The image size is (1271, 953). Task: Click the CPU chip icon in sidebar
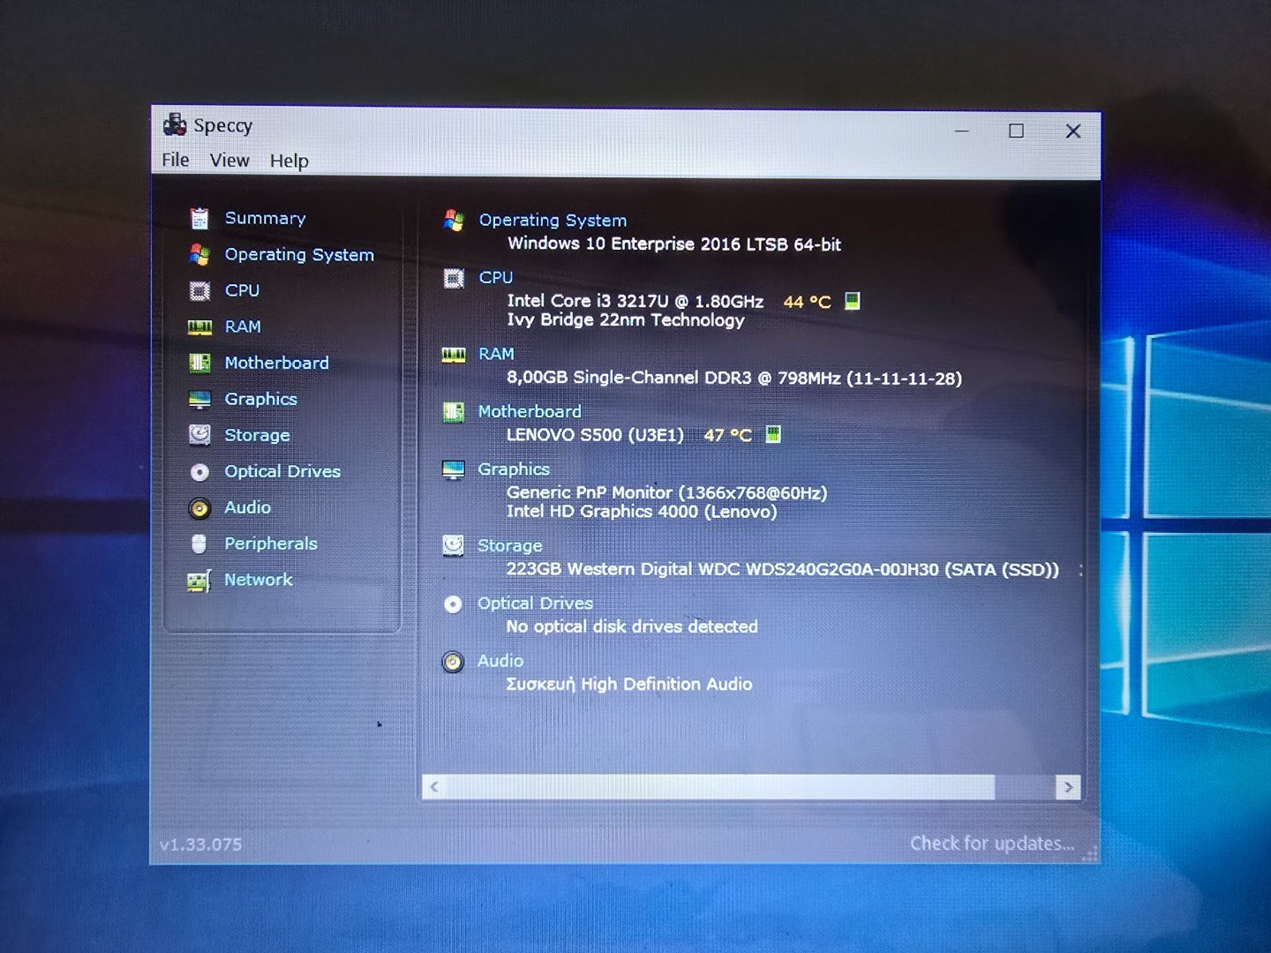pos(199,291)
